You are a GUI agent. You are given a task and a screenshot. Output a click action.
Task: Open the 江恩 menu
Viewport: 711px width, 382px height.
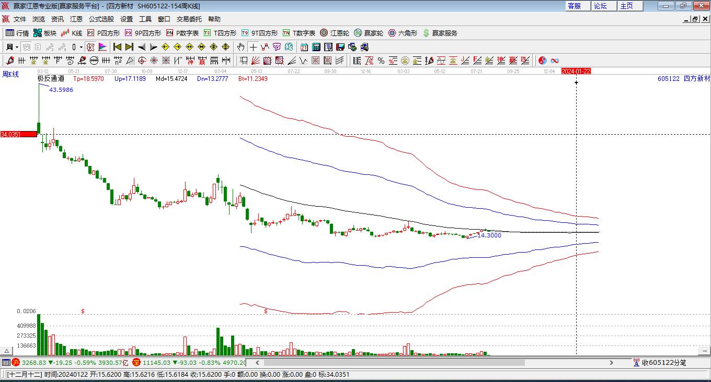point(76,19)
